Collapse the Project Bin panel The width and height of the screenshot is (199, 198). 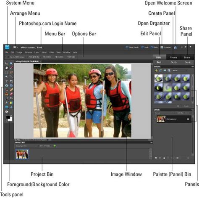click(x=151, y=143)
